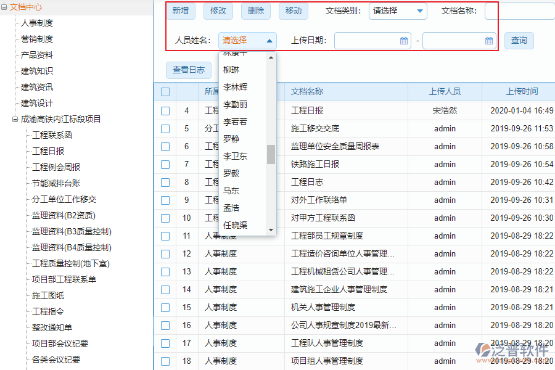Check the checkbox for 工程日报 row
The image size is (555, 370).
click(165, 110)
